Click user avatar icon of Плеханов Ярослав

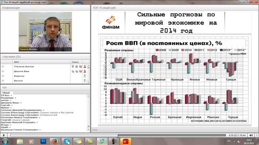[85, 66]
